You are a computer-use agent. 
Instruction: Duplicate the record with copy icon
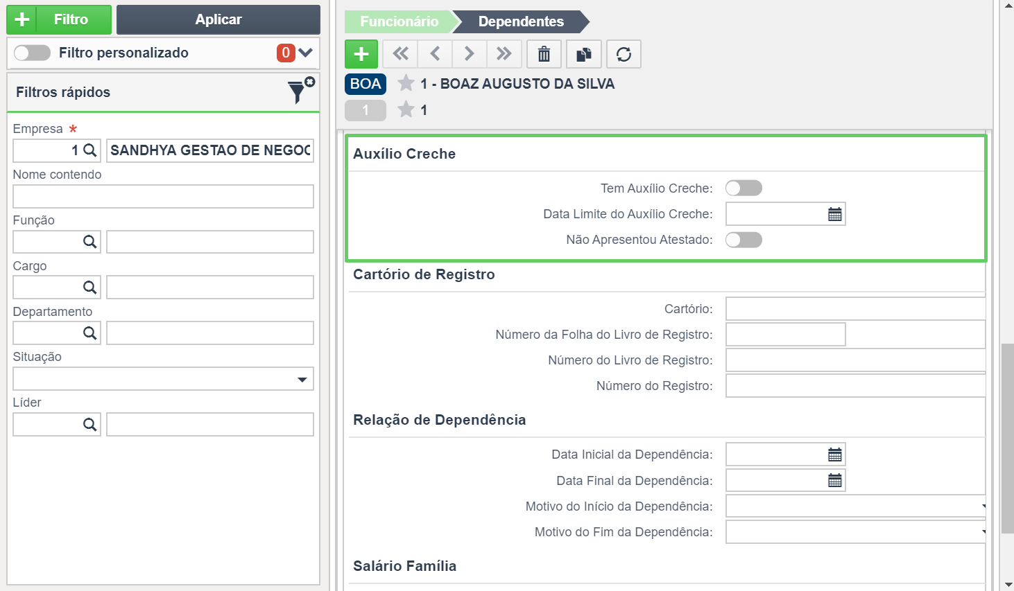coord(584,54)
